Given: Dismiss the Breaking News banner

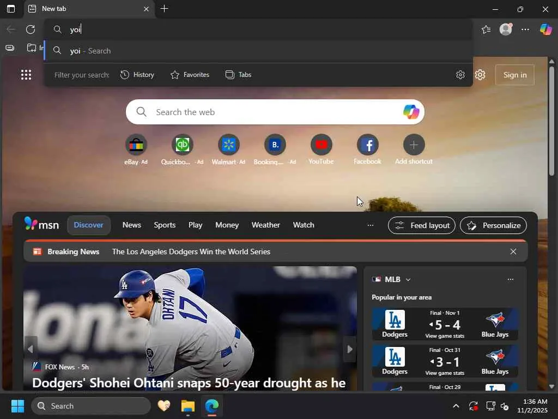Looking at the screenshot, I should 513,252.
